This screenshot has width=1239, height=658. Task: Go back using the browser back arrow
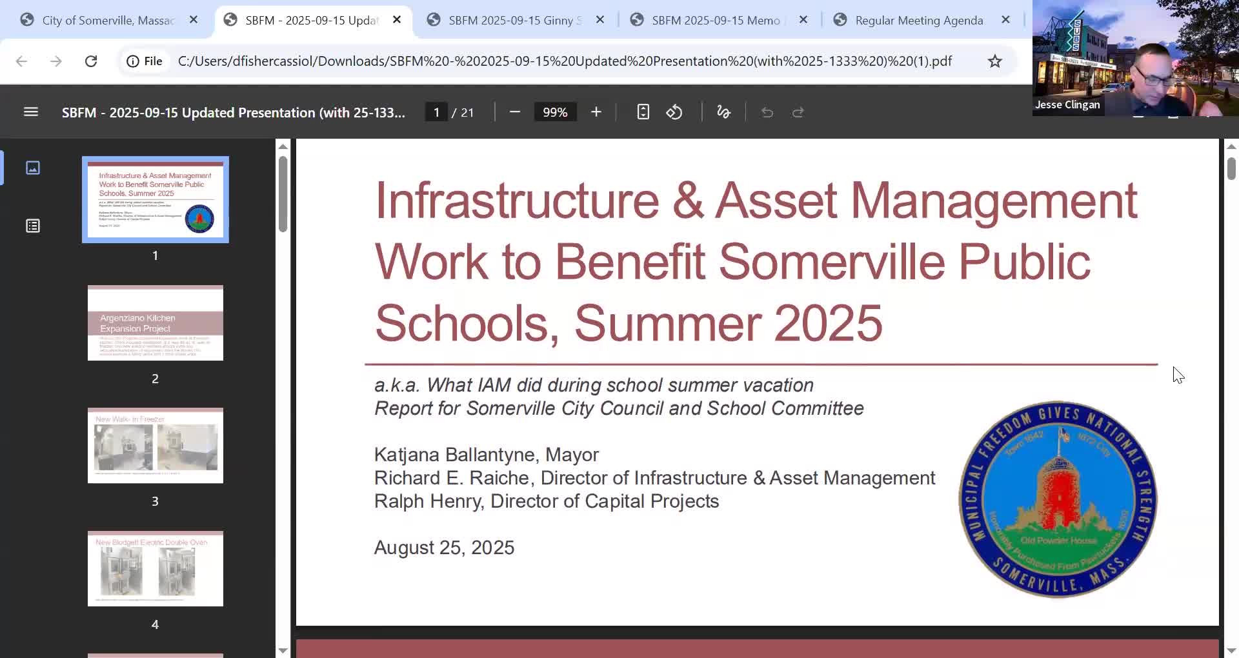(21, 61)
